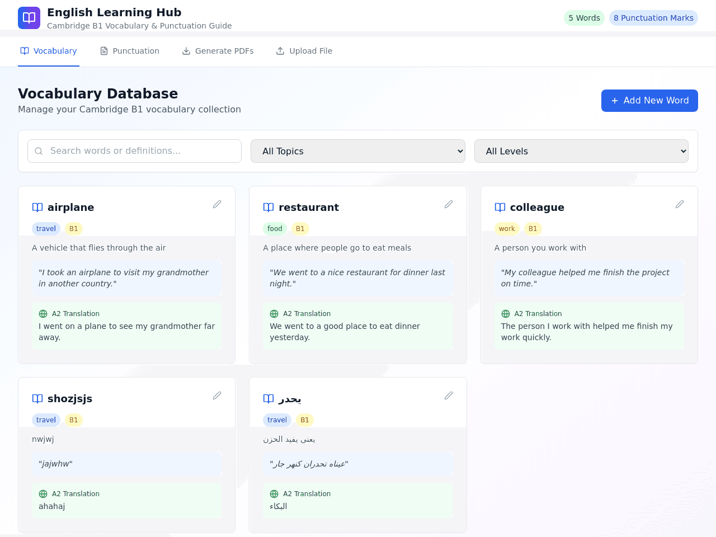Click the English Learning Hub book logo

point(29,18)
